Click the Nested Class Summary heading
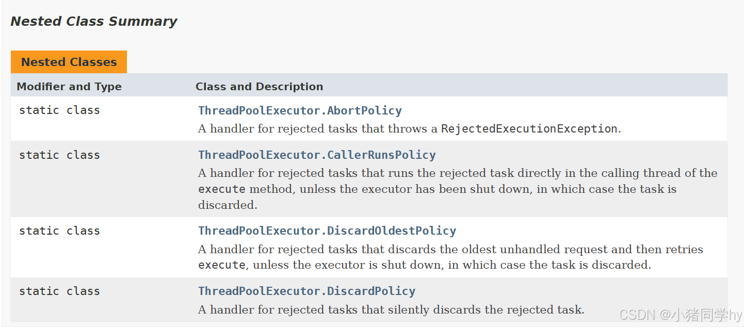This screenshot has width=744, height=328. tap(93, 21)
